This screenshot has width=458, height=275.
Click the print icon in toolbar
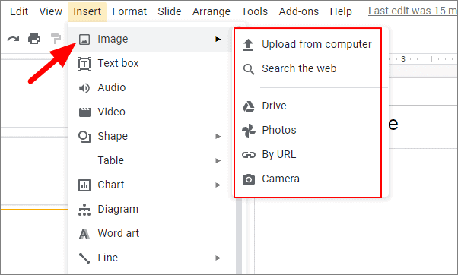pos(34,39)
